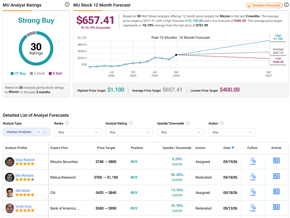Open article for Mizuho Securities rating
The height and width of the screenshot is (218, 290).
pos(276,160)
